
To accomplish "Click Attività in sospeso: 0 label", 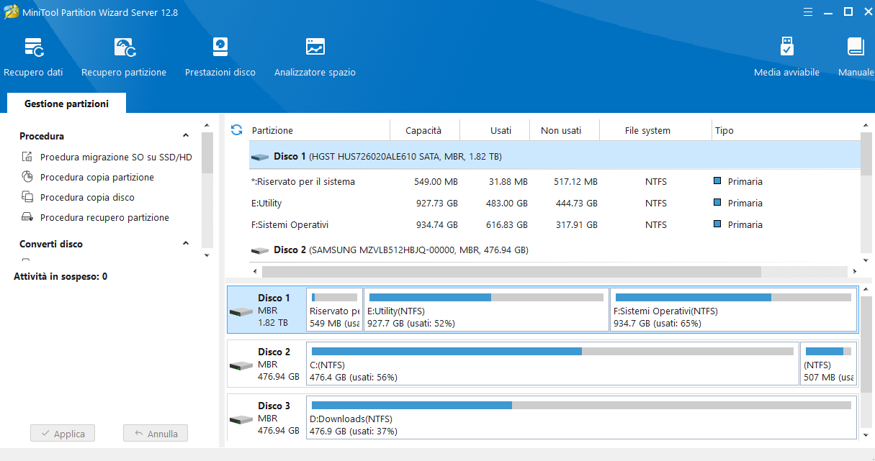I will click(x=60, y=276).
